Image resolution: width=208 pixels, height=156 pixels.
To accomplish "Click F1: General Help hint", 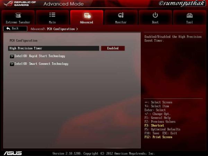I will [x=157, y=118].
